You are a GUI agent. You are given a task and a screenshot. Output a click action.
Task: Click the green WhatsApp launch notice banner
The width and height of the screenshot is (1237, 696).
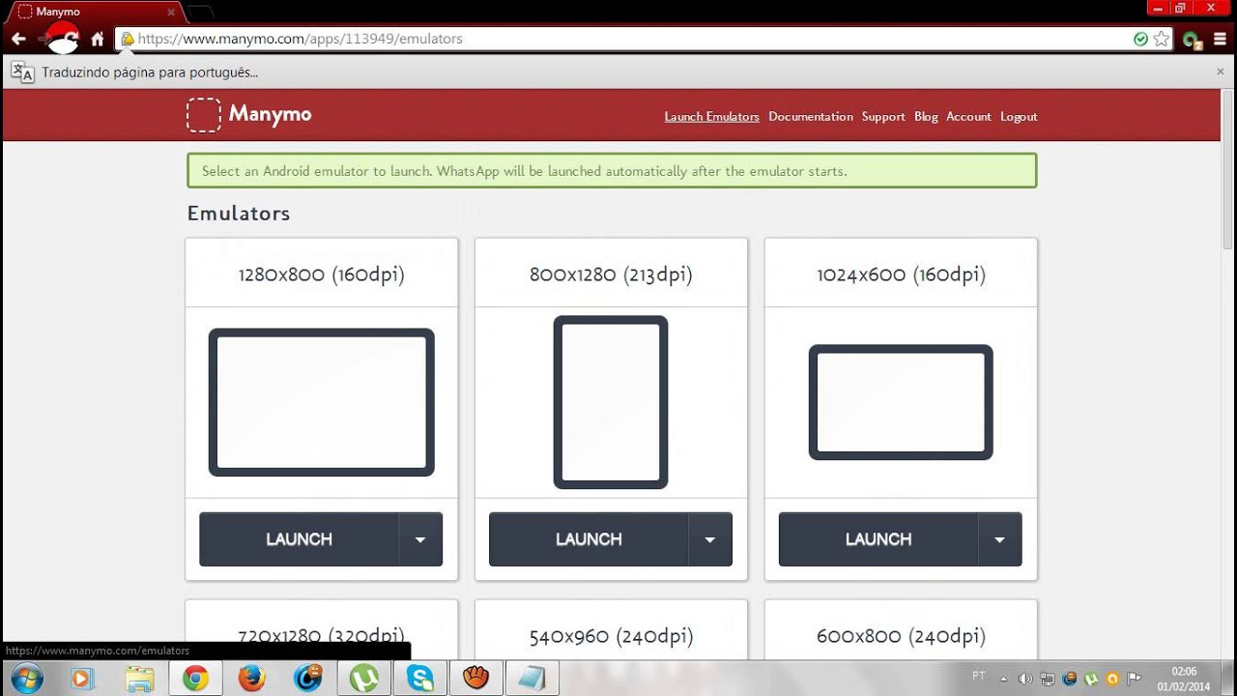612,171
